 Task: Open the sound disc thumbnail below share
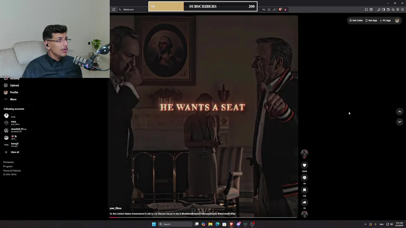pyautogui.click(x=304, y=214)
